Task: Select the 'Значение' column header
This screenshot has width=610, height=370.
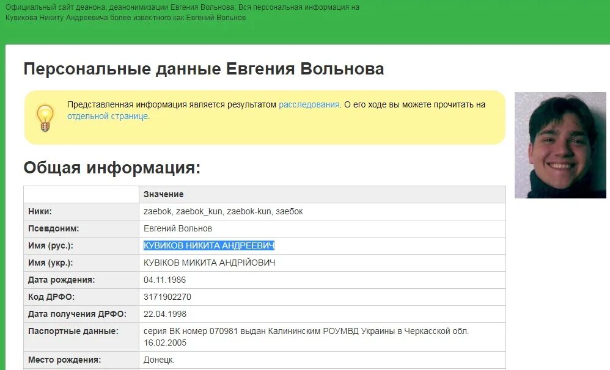Action: coord(163,194)
